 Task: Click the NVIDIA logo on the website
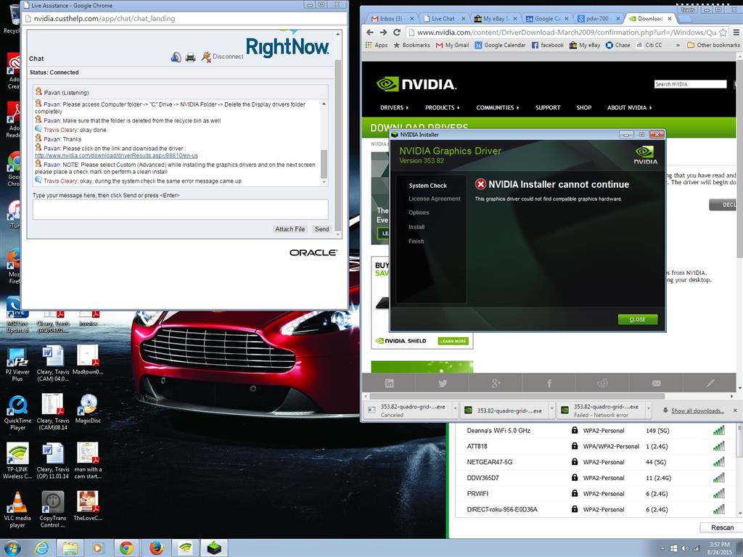coord(416,84)
